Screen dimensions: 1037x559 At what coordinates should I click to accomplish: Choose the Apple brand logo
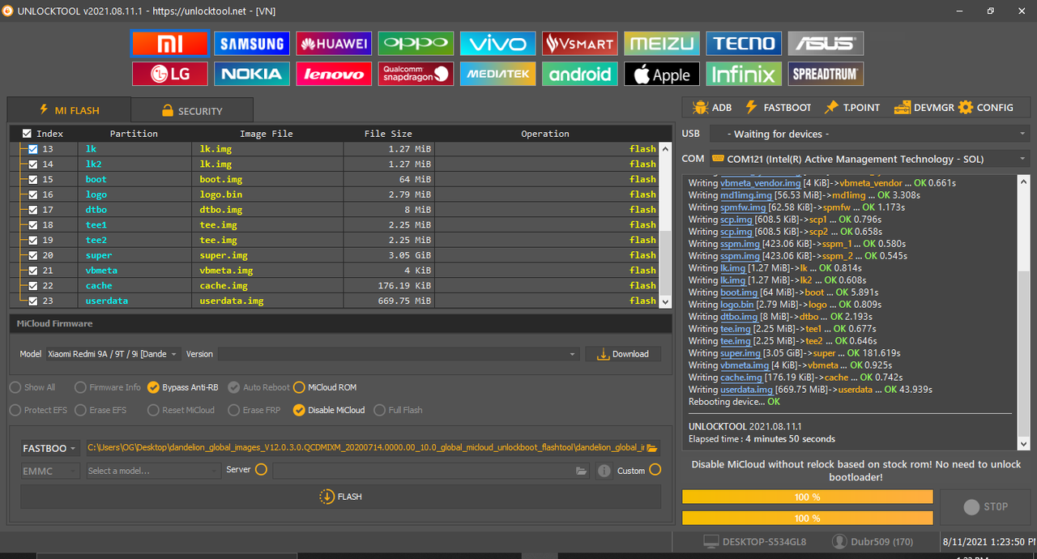[x=662, y=74]
